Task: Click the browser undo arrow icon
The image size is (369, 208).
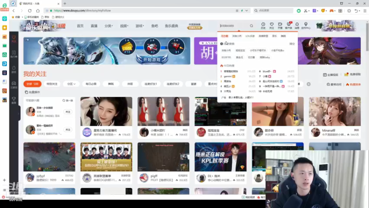Action: (x=356, y=11)
